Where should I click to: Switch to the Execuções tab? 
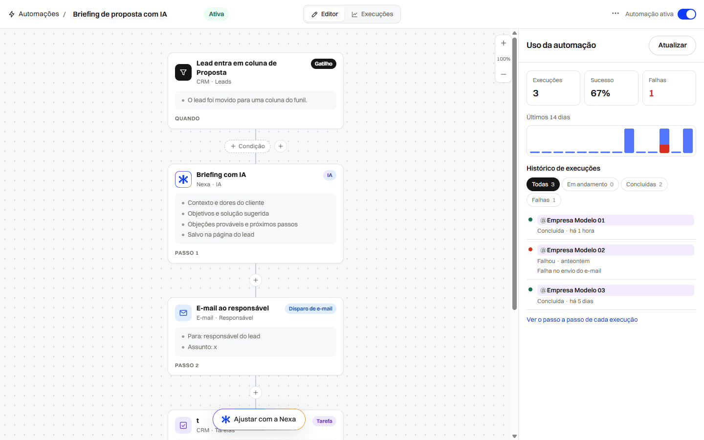pos(372,14)
